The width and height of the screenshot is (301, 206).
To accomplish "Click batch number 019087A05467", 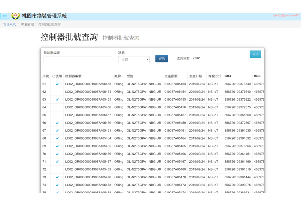I will tap(175, 162).
